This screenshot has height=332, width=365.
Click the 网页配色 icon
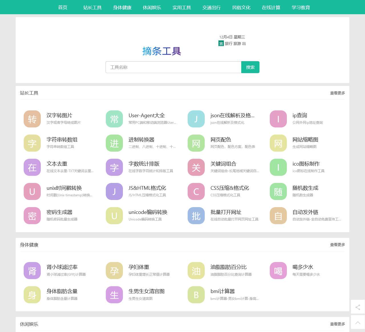(x=196, y=143)
